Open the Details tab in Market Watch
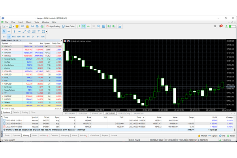This screenshot has width=237, height=158. pyautogui.click(x=16, y=113)
